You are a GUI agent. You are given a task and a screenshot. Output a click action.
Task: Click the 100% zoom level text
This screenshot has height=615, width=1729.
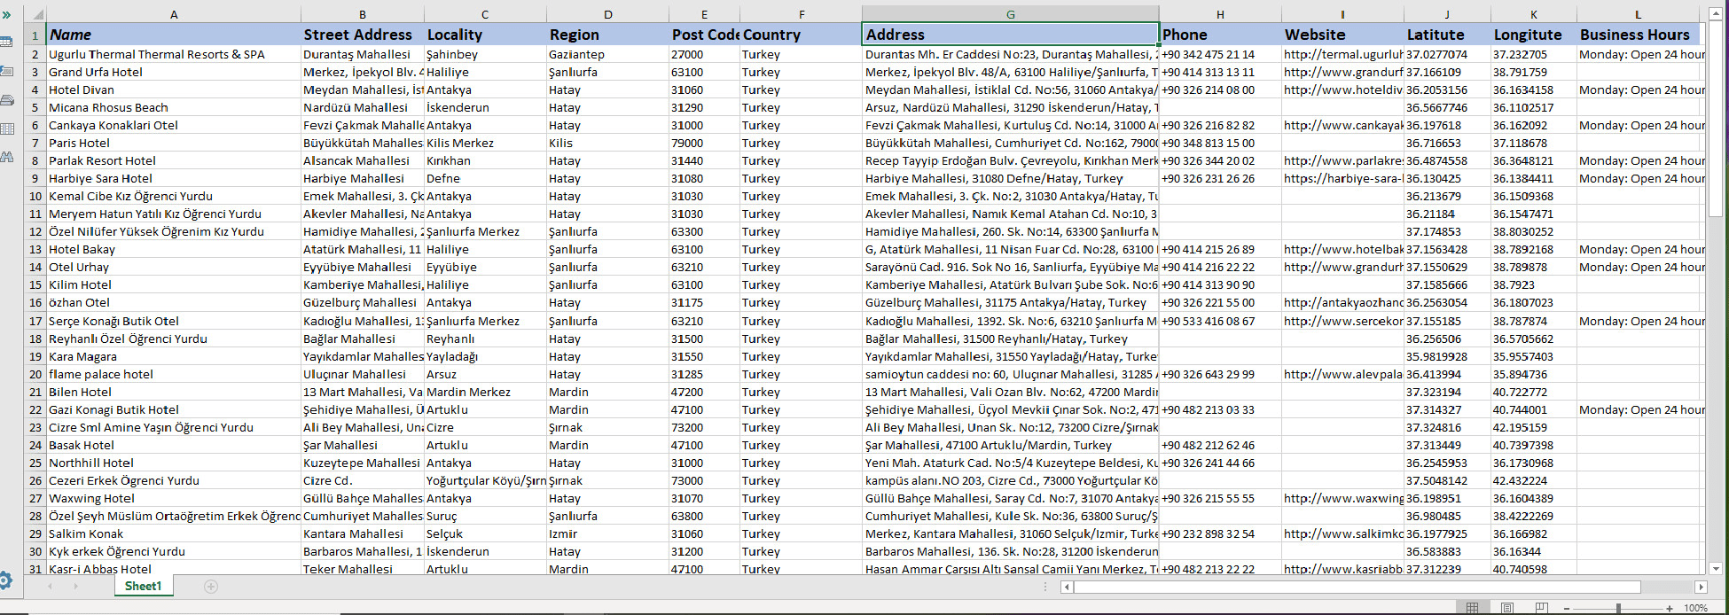[1695, 608]
